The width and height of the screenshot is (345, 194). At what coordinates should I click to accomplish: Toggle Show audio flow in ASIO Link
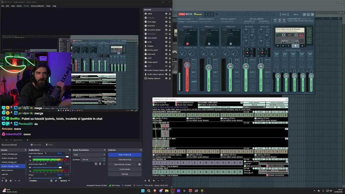(x=154, y=105)
